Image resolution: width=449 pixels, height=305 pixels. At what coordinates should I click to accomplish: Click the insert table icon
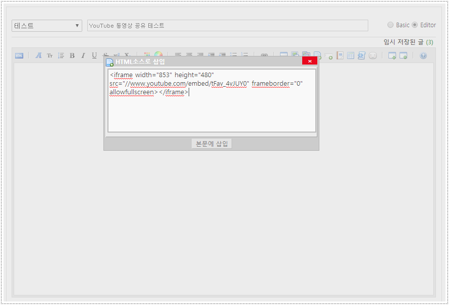[351, 56]
